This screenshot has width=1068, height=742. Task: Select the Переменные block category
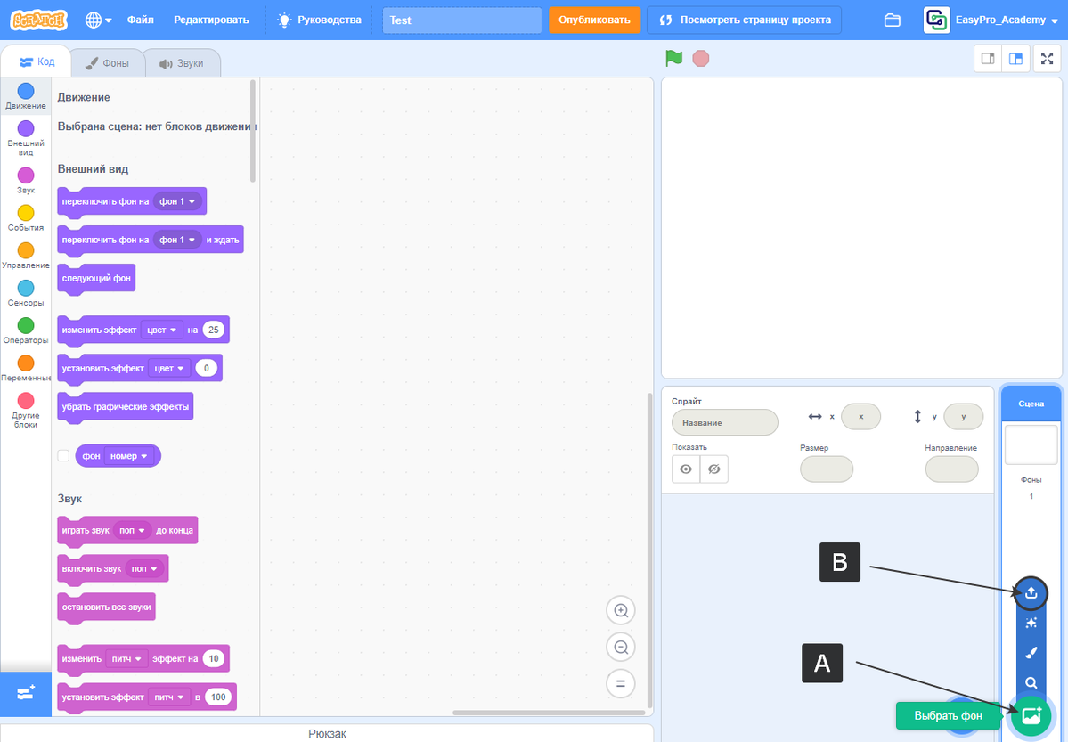click(x=26, y=368)
